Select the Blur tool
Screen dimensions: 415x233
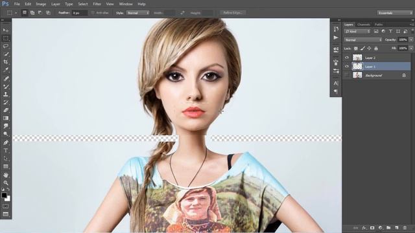pyautogui.click(x=6, y=126)
